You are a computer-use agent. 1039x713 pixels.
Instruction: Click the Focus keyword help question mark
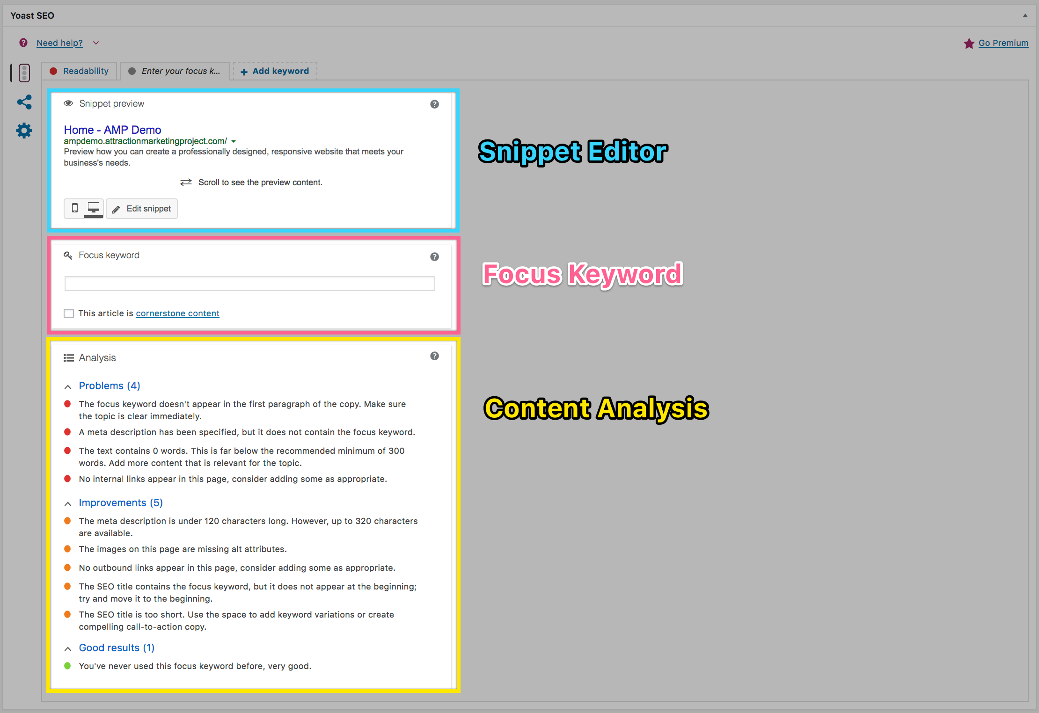(434, 256)
